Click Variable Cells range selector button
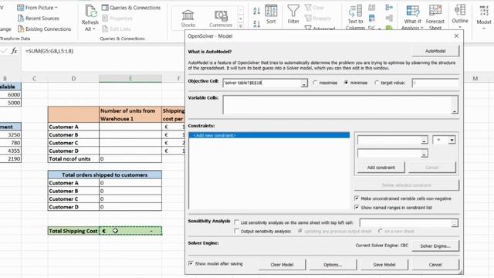The height and width of the screenshot is (278, 494). coord(455,109)
